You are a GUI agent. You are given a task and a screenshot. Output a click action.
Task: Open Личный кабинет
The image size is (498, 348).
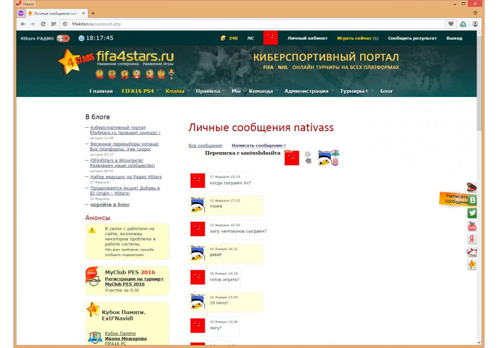coord(307,38)
